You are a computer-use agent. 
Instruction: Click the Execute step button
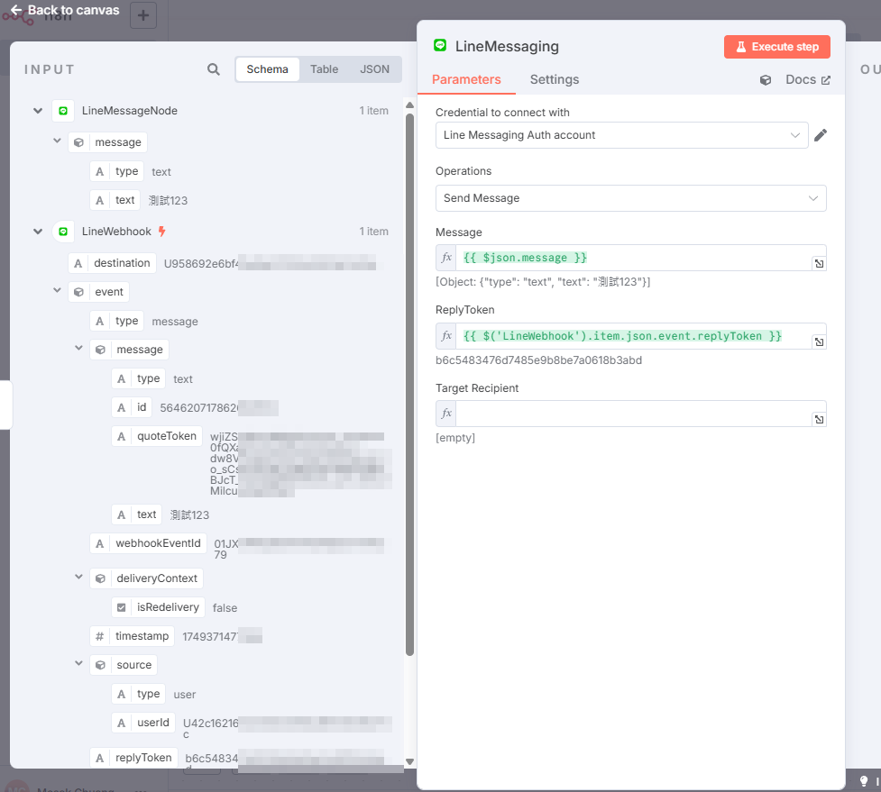776,47
